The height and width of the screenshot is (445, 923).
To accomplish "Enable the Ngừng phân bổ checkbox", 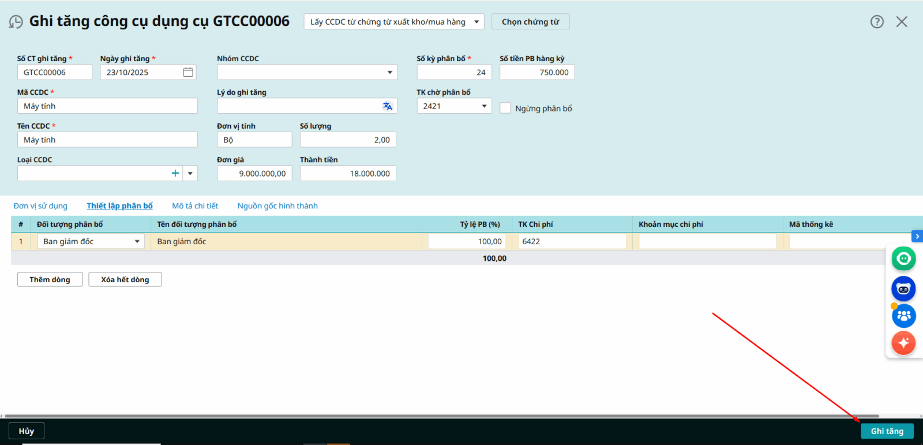I will coord(505,109).
